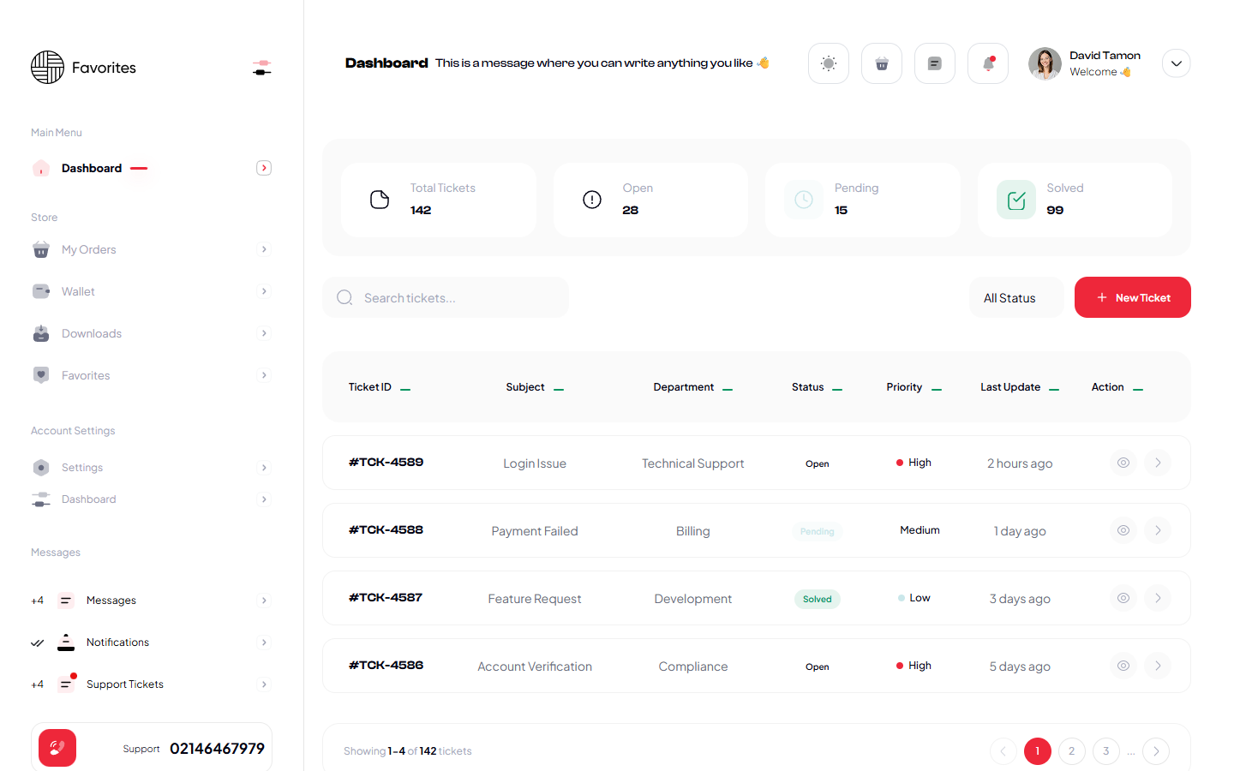
Task: View ticket #TCK-4587 using eye icon
Action: point(1123,598)
